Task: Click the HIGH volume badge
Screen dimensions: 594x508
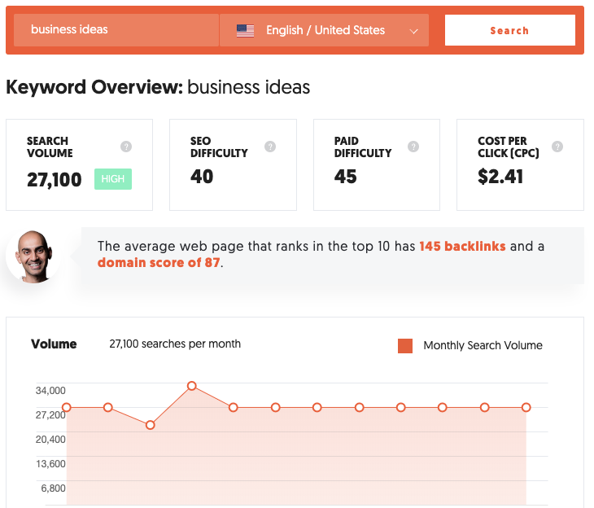Action: pos(113,179)
